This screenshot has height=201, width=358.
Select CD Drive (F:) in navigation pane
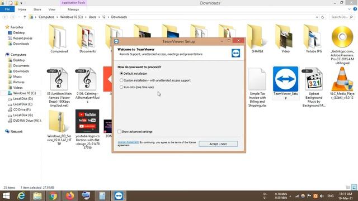point(22,109)
